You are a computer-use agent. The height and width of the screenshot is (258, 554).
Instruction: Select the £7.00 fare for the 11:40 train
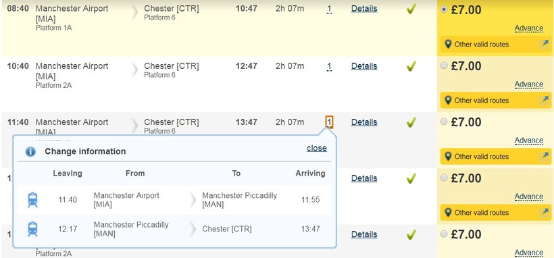point(444,122)
